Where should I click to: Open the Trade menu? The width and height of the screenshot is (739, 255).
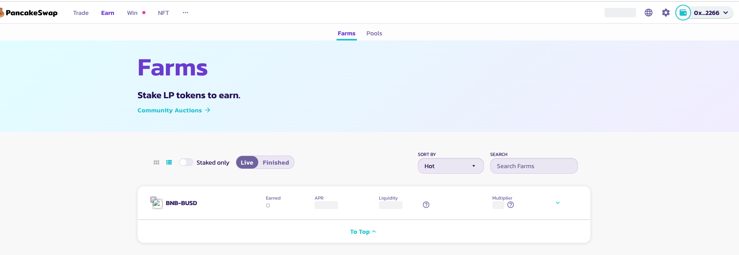coord(81,13)
